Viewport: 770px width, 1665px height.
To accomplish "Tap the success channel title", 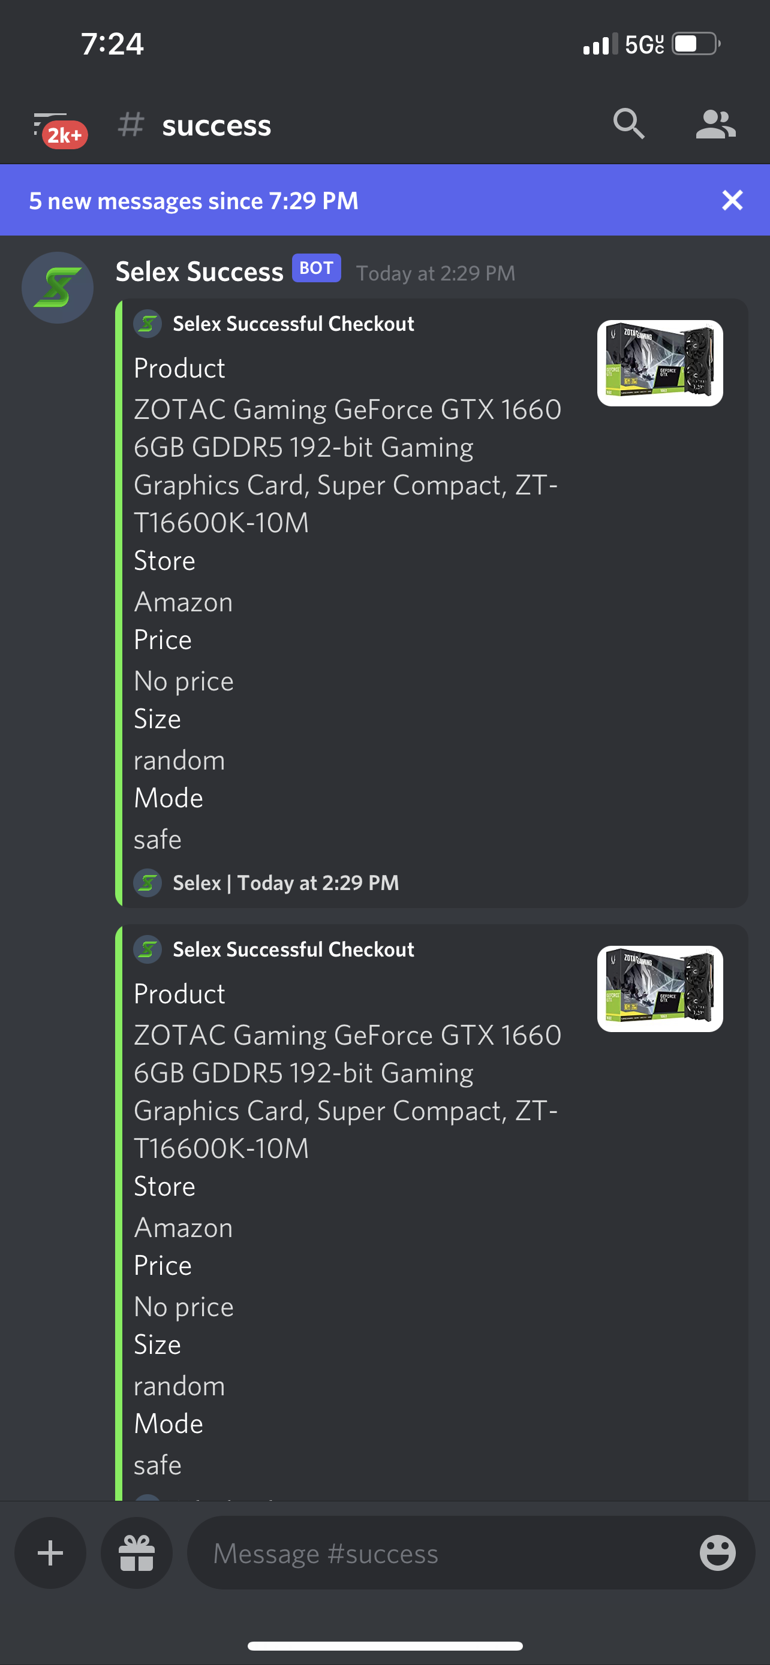I will 216,125.
